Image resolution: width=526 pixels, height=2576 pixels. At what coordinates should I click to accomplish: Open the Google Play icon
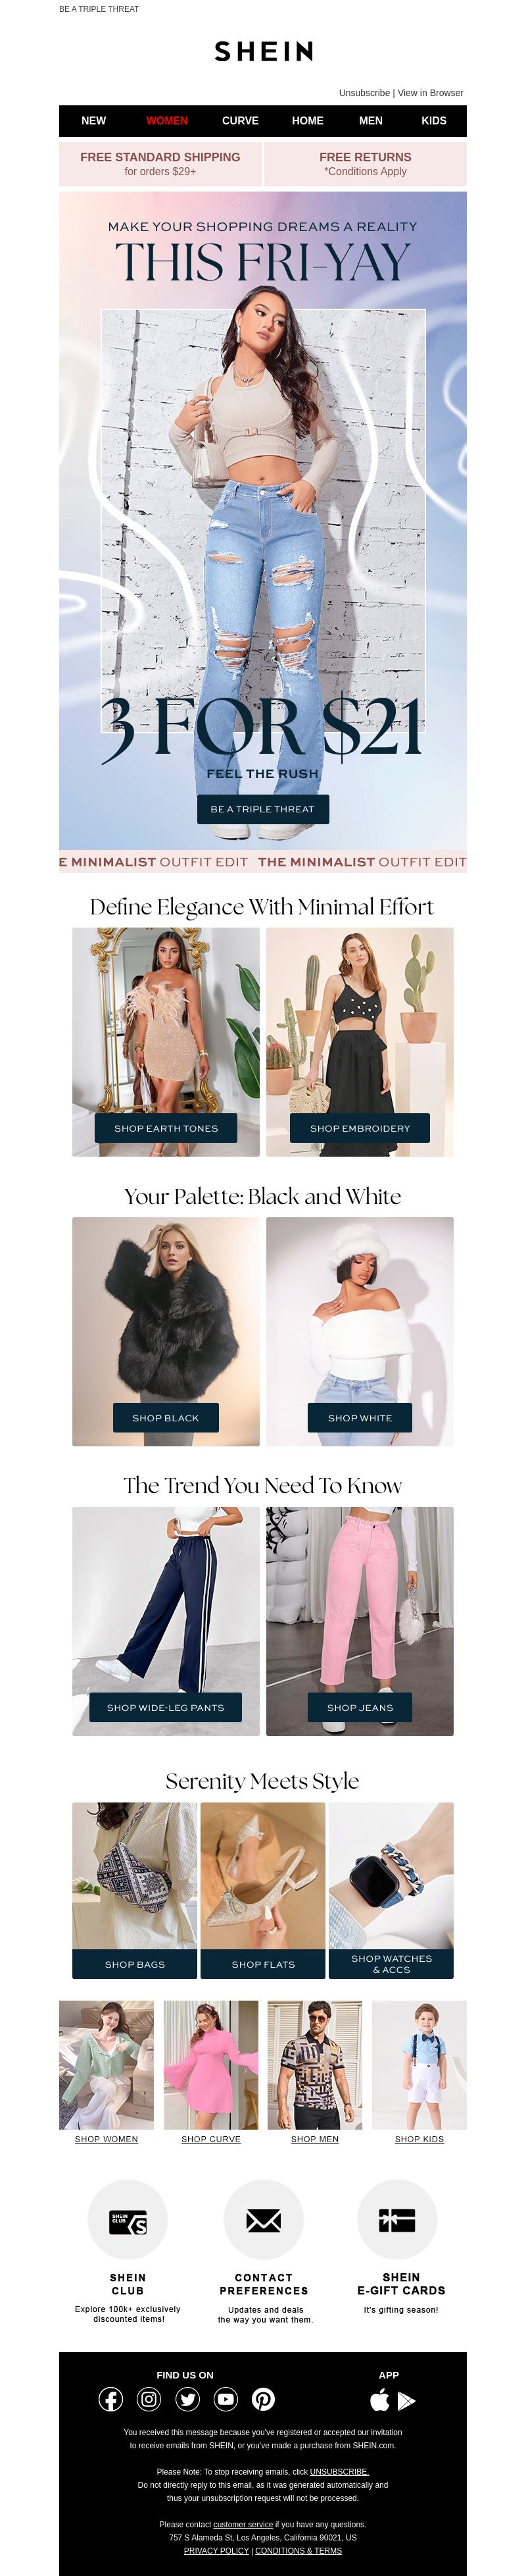click(406, 2399)
